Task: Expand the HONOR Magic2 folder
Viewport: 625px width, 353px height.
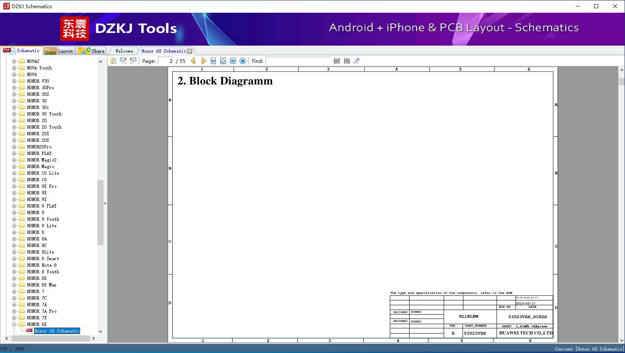Action: [x=14, y=160]
